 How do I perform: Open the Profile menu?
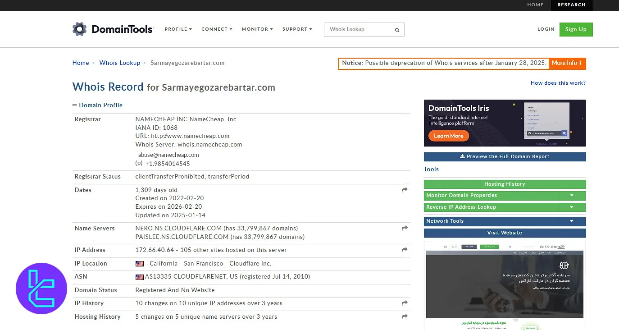coord(178,29)
